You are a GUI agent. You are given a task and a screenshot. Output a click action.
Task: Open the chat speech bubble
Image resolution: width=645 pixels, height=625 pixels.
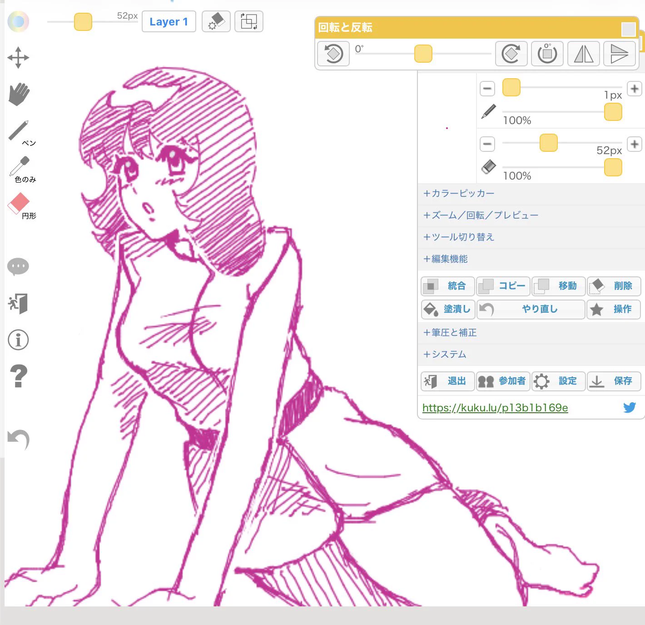(18, 267)
